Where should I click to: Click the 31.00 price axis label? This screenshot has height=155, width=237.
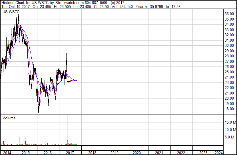coord(229,40)
